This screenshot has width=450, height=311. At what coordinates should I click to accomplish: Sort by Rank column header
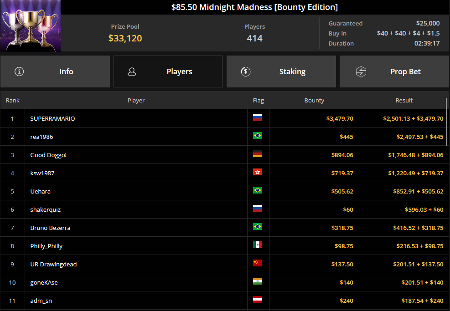[x=13, y=100]
